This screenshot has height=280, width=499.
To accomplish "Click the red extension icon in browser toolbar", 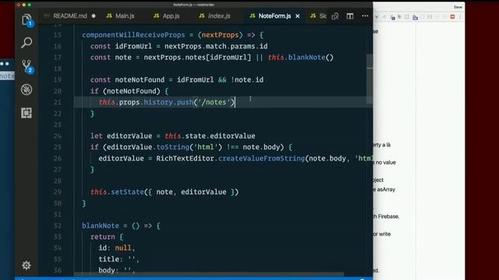I will (452, 17).
